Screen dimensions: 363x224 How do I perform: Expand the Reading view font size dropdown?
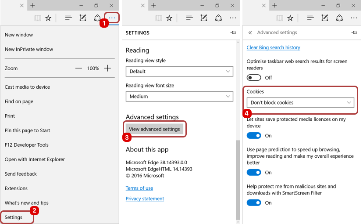click(x=179, y=96)
